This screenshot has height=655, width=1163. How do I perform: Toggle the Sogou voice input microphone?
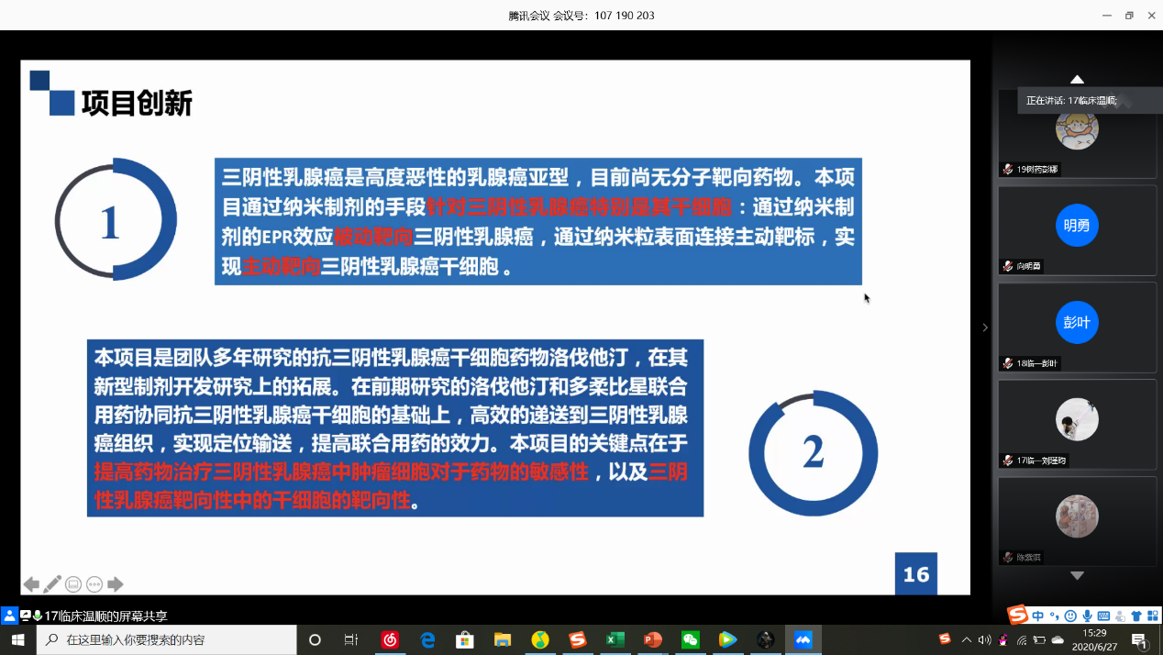pos(1087,616)
